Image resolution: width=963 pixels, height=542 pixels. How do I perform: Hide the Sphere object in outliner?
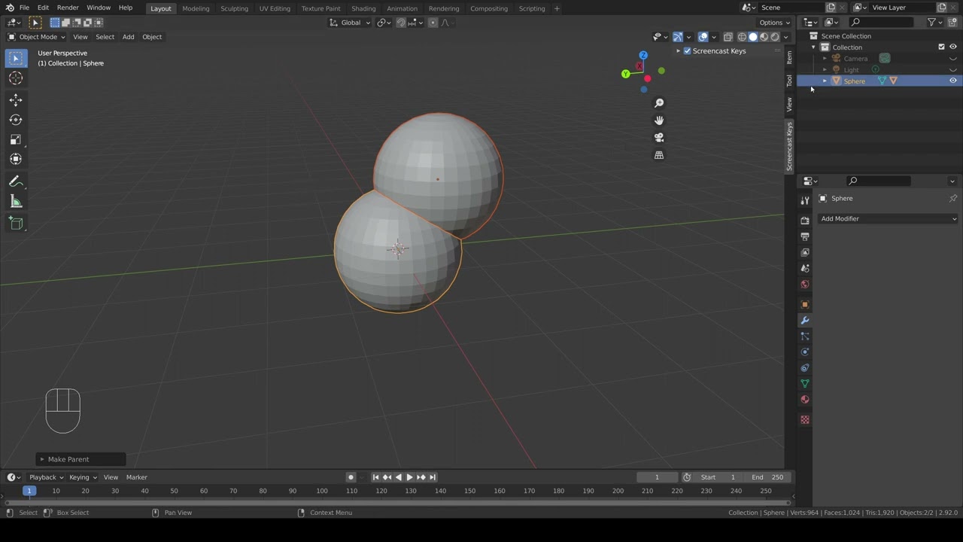pyautogui.click(x=953, y=81)
